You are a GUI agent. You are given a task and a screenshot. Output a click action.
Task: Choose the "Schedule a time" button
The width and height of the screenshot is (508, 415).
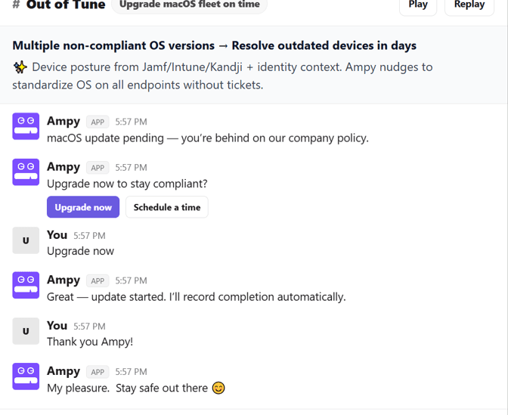166,207
